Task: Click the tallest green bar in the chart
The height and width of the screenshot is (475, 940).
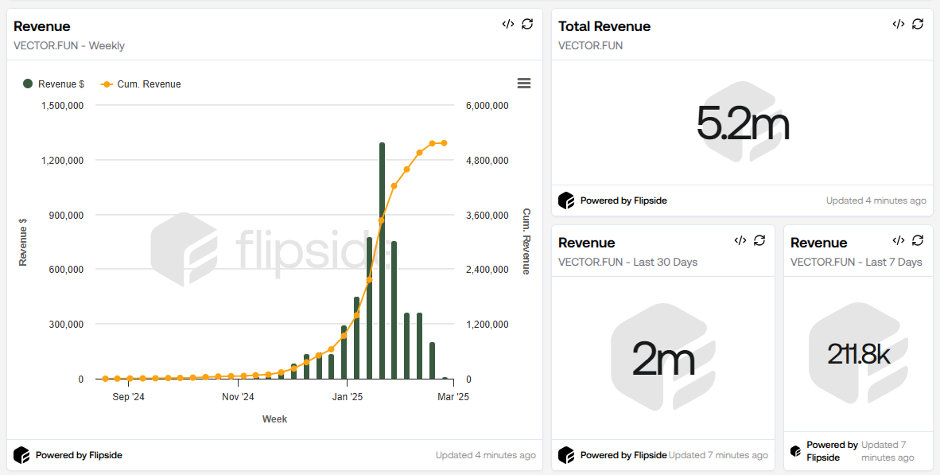Action: pyautogui.click(x=382, y=263)
